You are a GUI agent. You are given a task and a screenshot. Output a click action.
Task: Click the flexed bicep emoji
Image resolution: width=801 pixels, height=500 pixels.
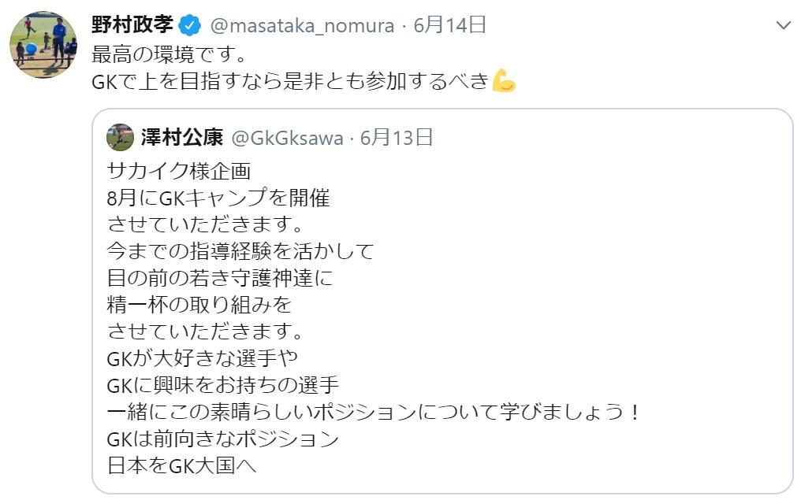(504, 81)
